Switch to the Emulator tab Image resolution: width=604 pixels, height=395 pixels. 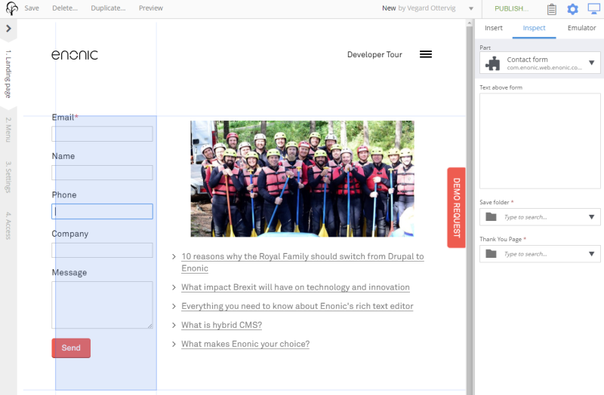[x=581, y=28]
